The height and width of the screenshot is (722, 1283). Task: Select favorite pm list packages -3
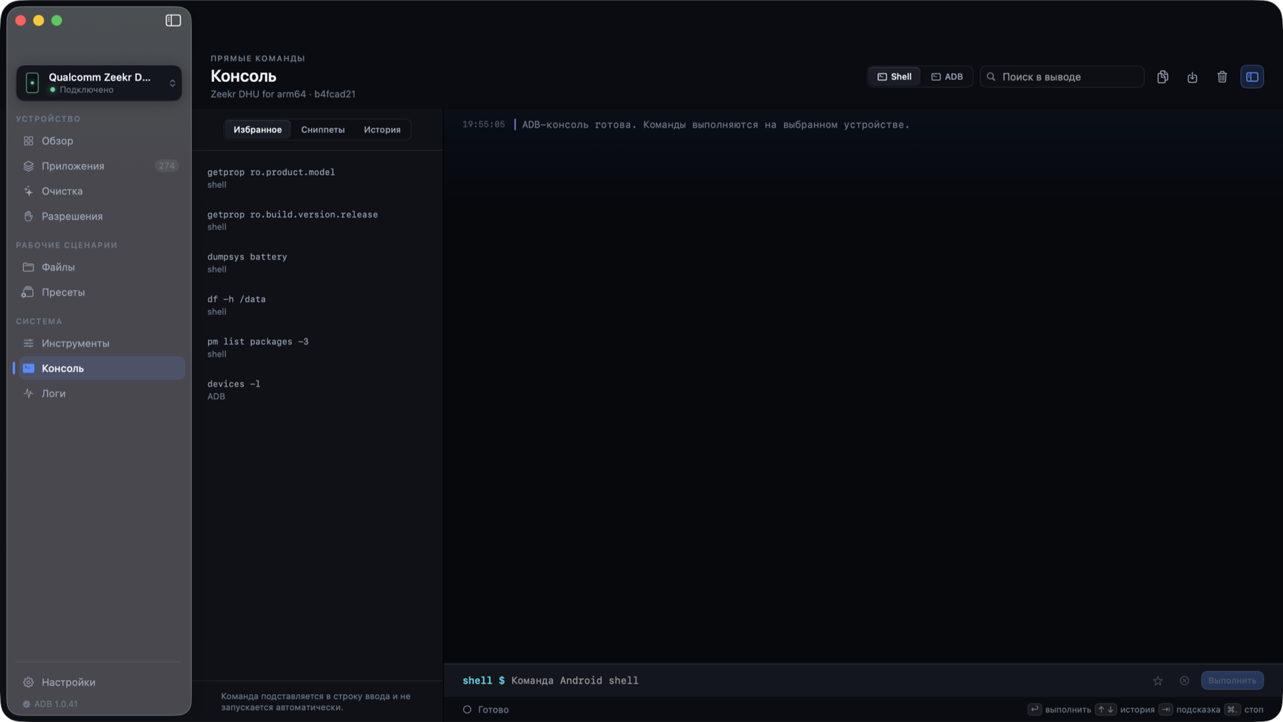point(318,348)
